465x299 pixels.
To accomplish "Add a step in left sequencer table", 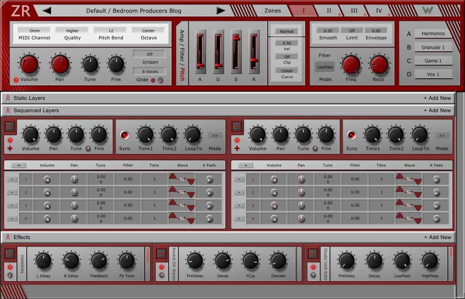I will 19,166.
